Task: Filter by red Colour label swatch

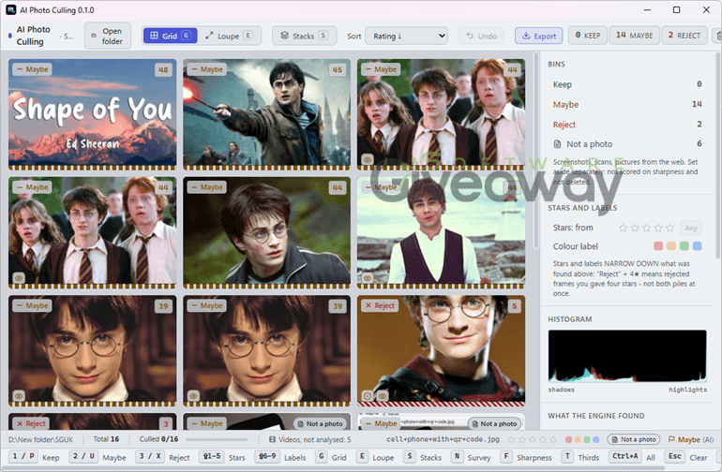Action: [x=658, y=246]
